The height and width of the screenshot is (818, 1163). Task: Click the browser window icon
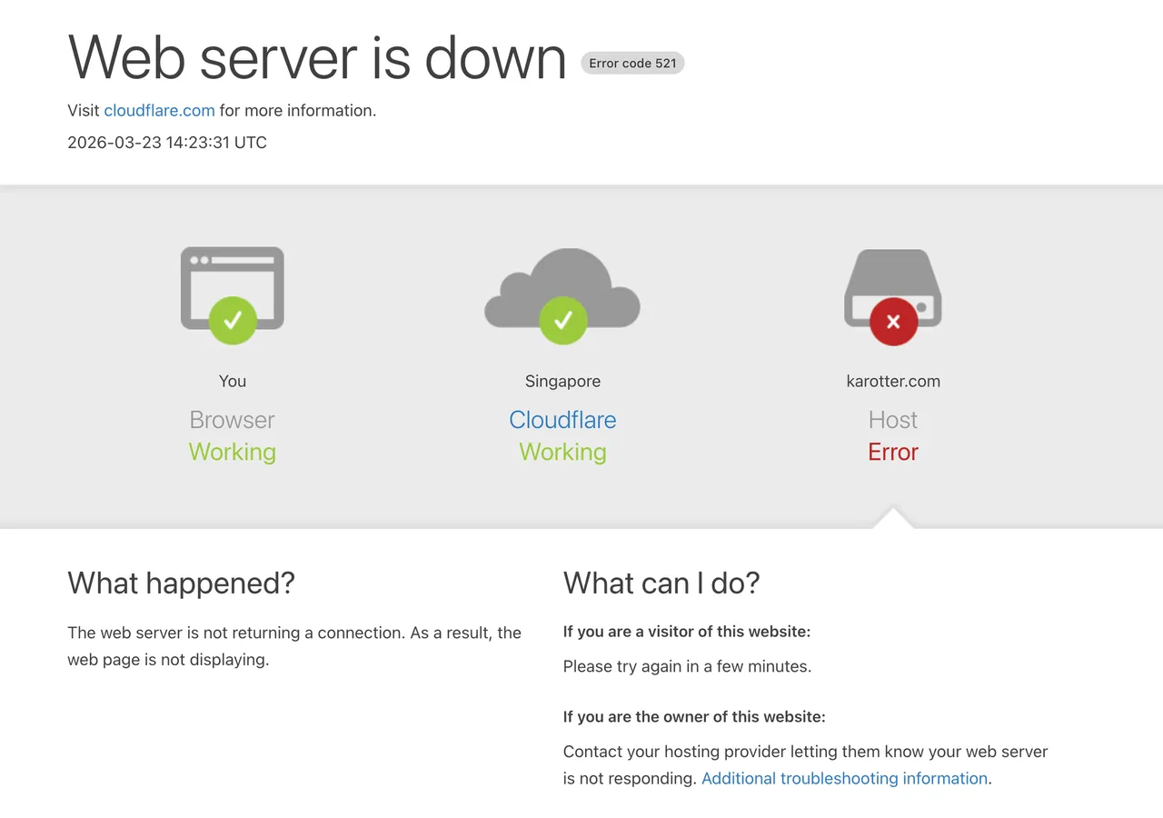[x=233, y=277]
